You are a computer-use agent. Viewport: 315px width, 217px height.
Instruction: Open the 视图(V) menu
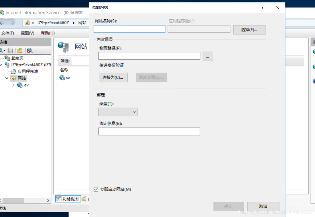coord(27,33)
